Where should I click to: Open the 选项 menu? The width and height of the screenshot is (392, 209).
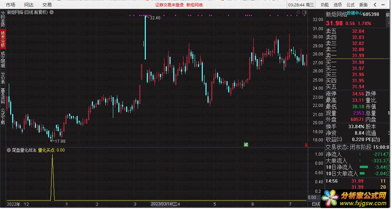(x=337, y=5)
